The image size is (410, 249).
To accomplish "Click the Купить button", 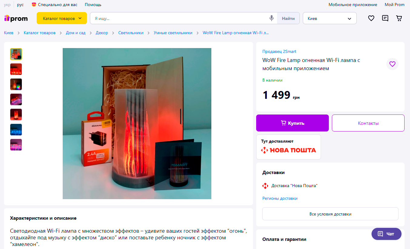I will click(x=293, y=123).
